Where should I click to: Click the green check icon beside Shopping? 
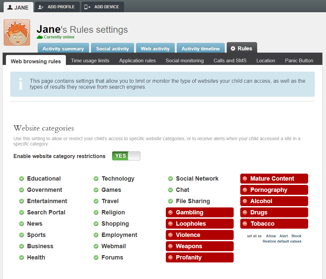tap(96, 224)
